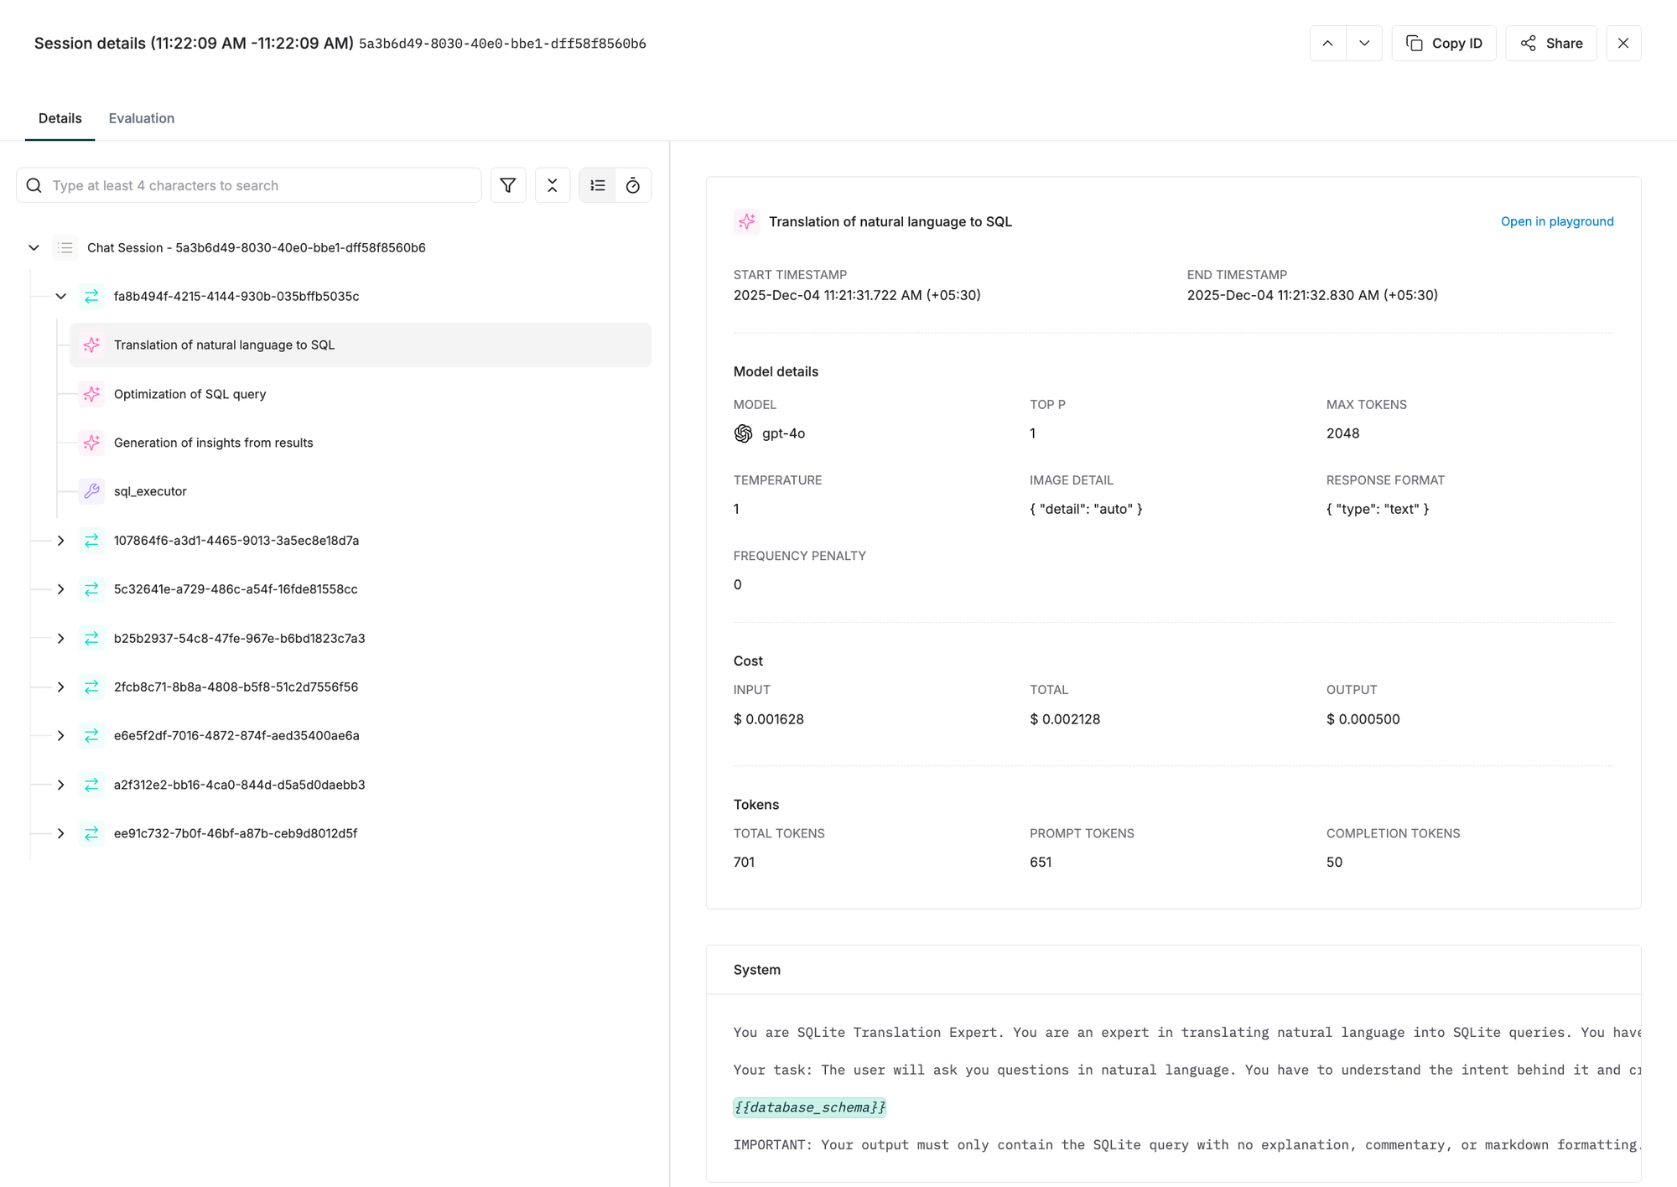Viewport: 1677px width, 1187px height.
Task: Click the trace icon for 107864f6
Action: (91, 541)
